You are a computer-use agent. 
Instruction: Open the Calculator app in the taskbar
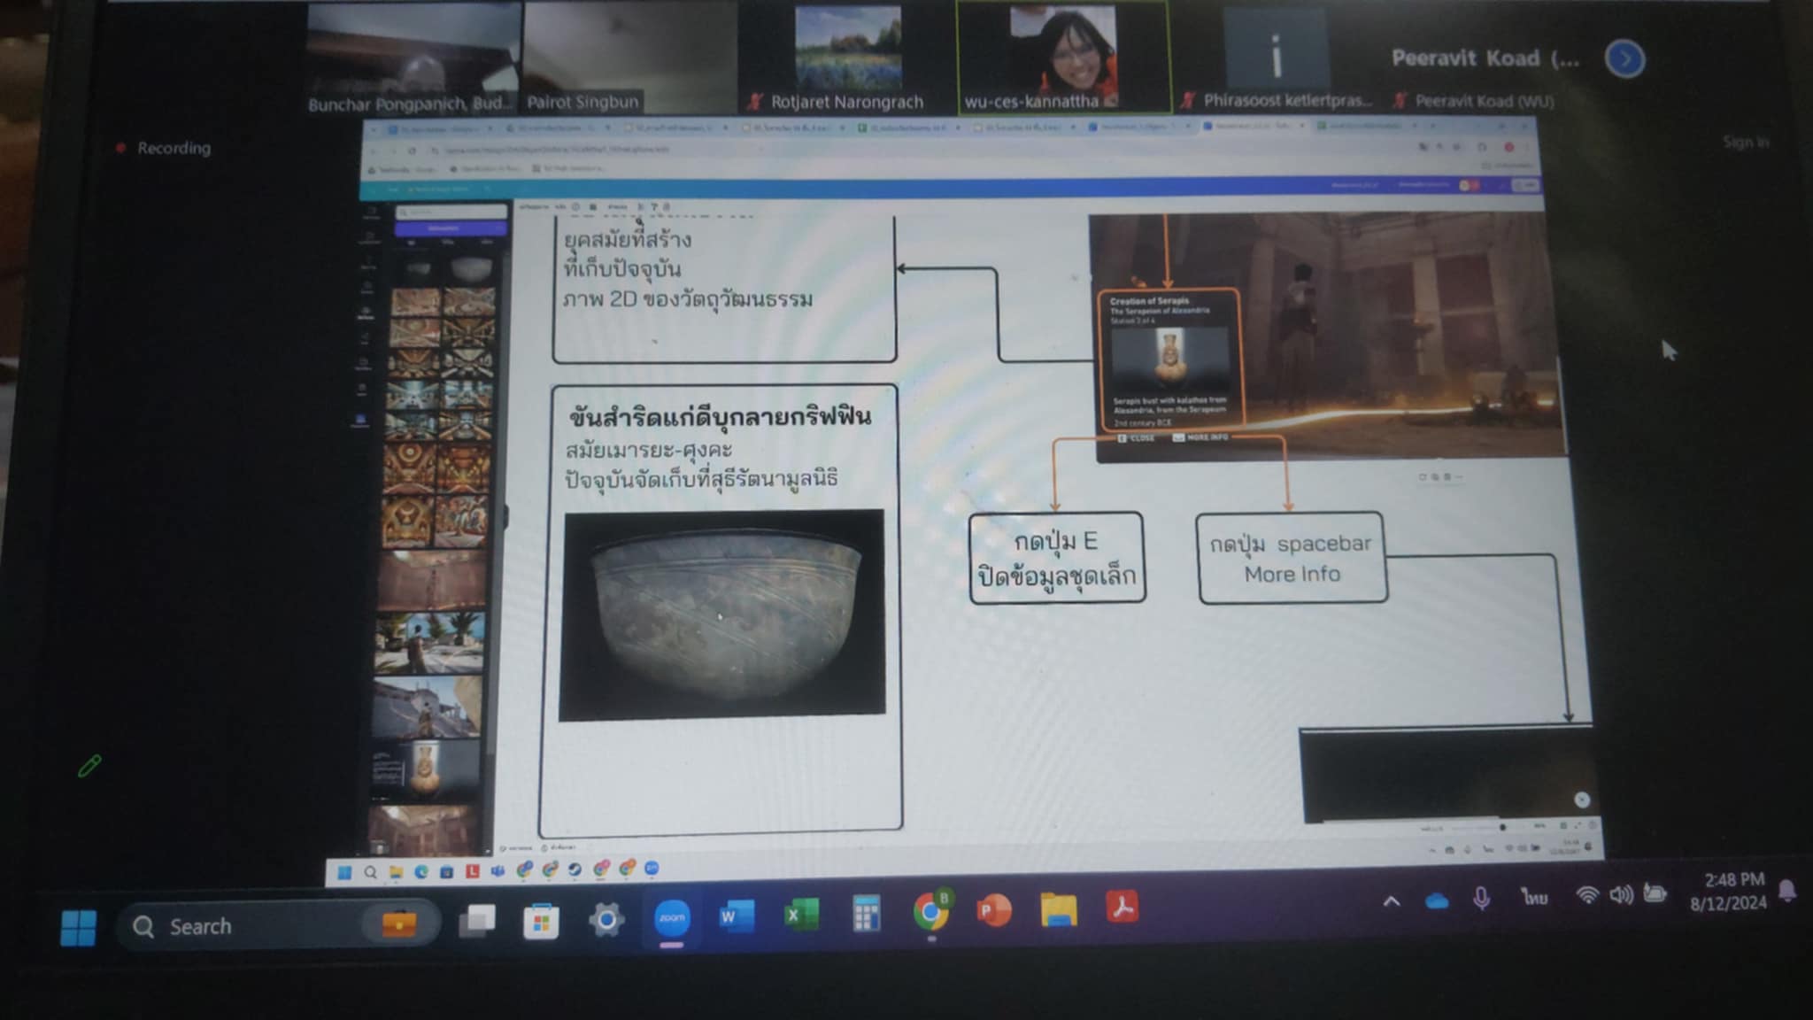point(866,913)
